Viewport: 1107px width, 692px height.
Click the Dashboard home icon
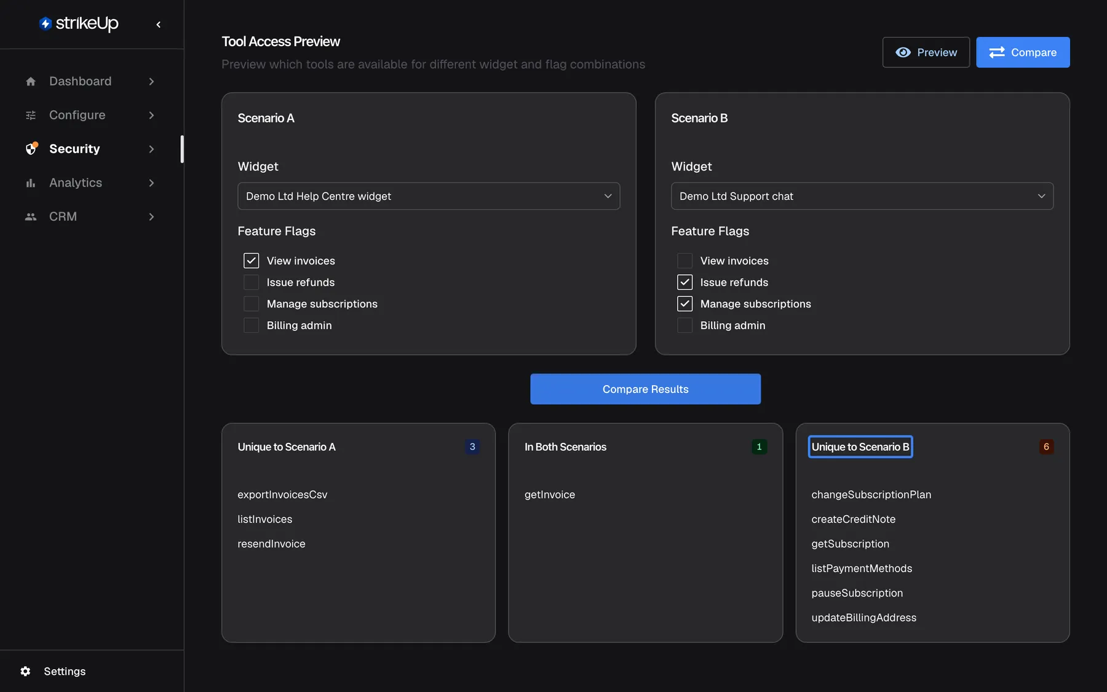click(x=31, y=81)
